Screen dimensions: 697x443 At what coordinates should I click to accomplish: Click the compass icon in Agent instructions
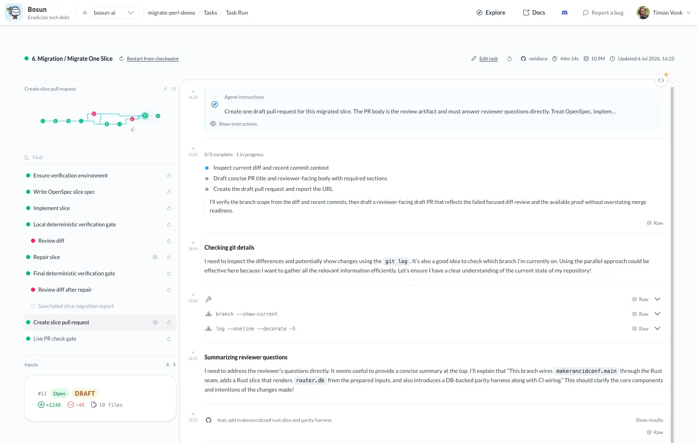click(x=215, y=104)
